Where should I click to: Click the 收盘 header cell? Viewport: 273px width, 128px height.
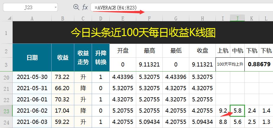coord(202,51)
